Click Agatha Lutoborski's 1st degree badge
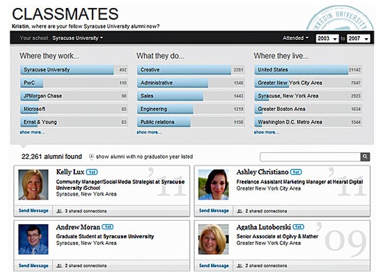 [298, 227]
